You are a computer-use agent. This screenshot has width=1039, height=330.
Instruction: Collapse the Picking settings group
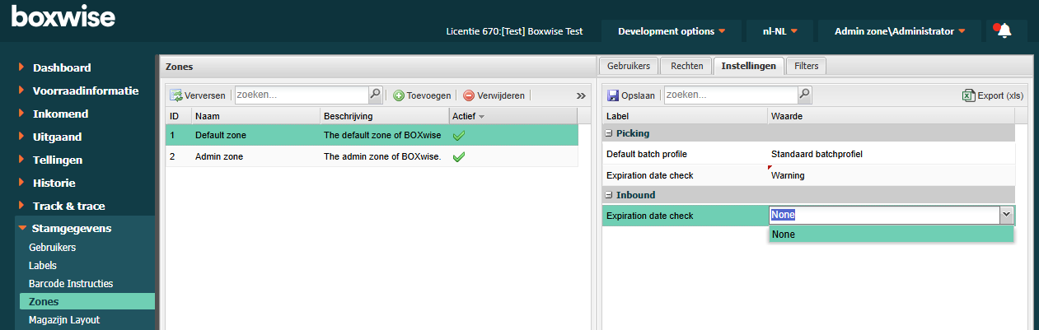(609, 133)
